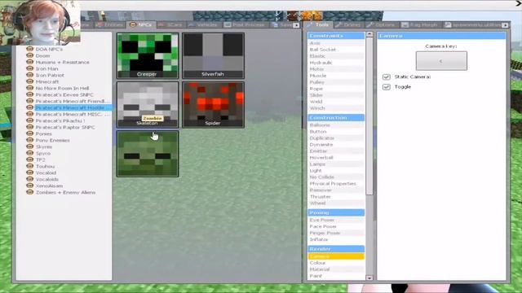Select the Face Poser tool
Screen dimensions: 522x293
pos(336,226)
